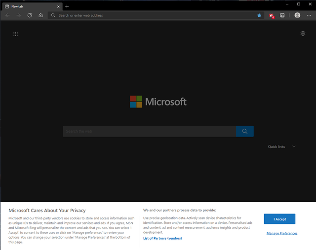The height and width of the screenshot is (250, 316).
Task: Open the app launcher grid icon
Action: pos(15,34)
